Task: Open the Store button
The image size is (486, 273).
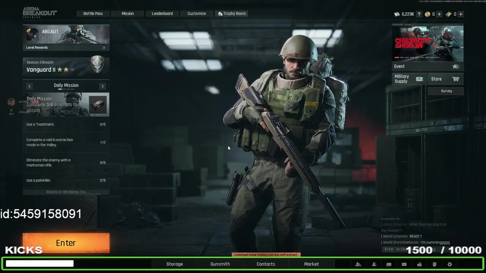Action: [446, 79]
